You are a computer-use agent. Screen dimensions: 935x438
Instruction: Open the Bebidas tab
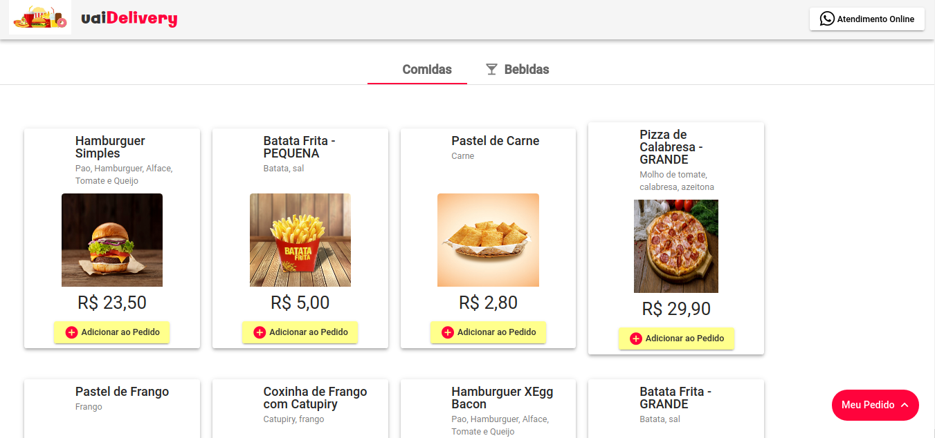(x=517, y=70)
